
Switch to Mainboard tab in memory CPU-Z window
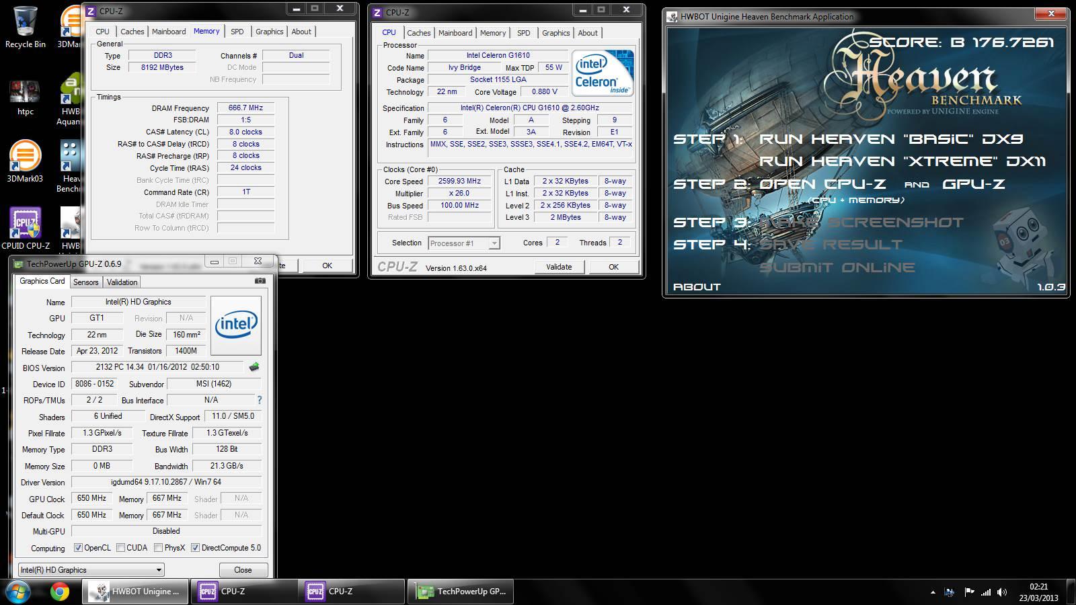click(169, 32)
